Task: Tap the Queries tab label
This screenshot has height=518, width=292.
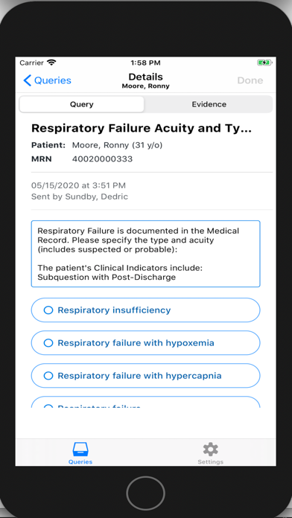Action: (x=80, y=462)
